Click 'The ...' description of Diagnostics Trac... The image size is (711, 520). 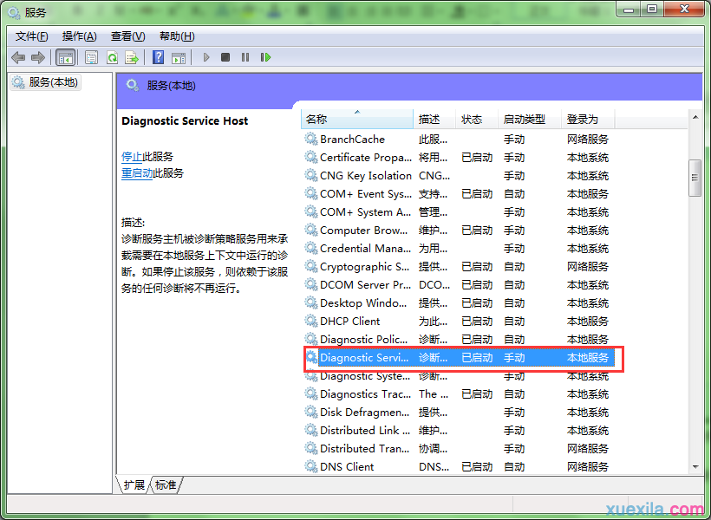tap(434, 394)
